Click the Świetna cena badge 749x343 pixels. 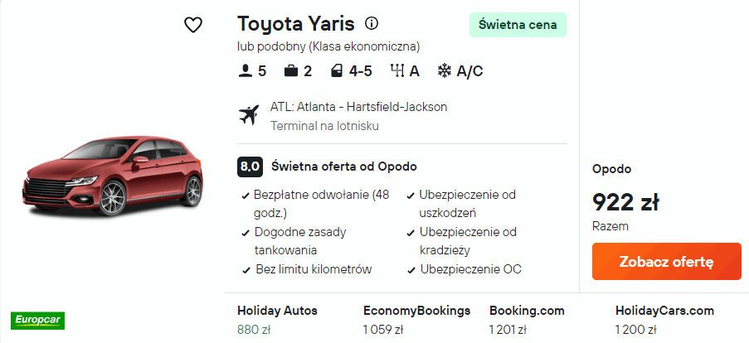(518, 25)
